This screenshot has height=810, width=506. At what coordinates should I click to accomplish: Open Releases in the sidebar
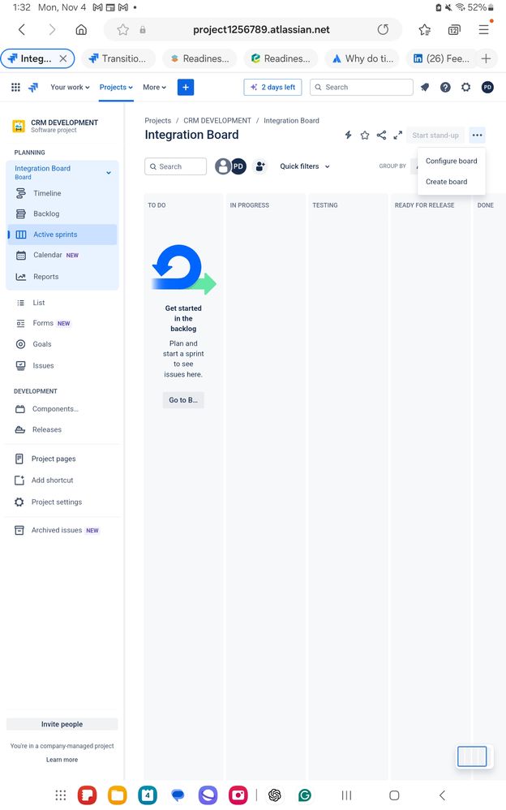62,430
